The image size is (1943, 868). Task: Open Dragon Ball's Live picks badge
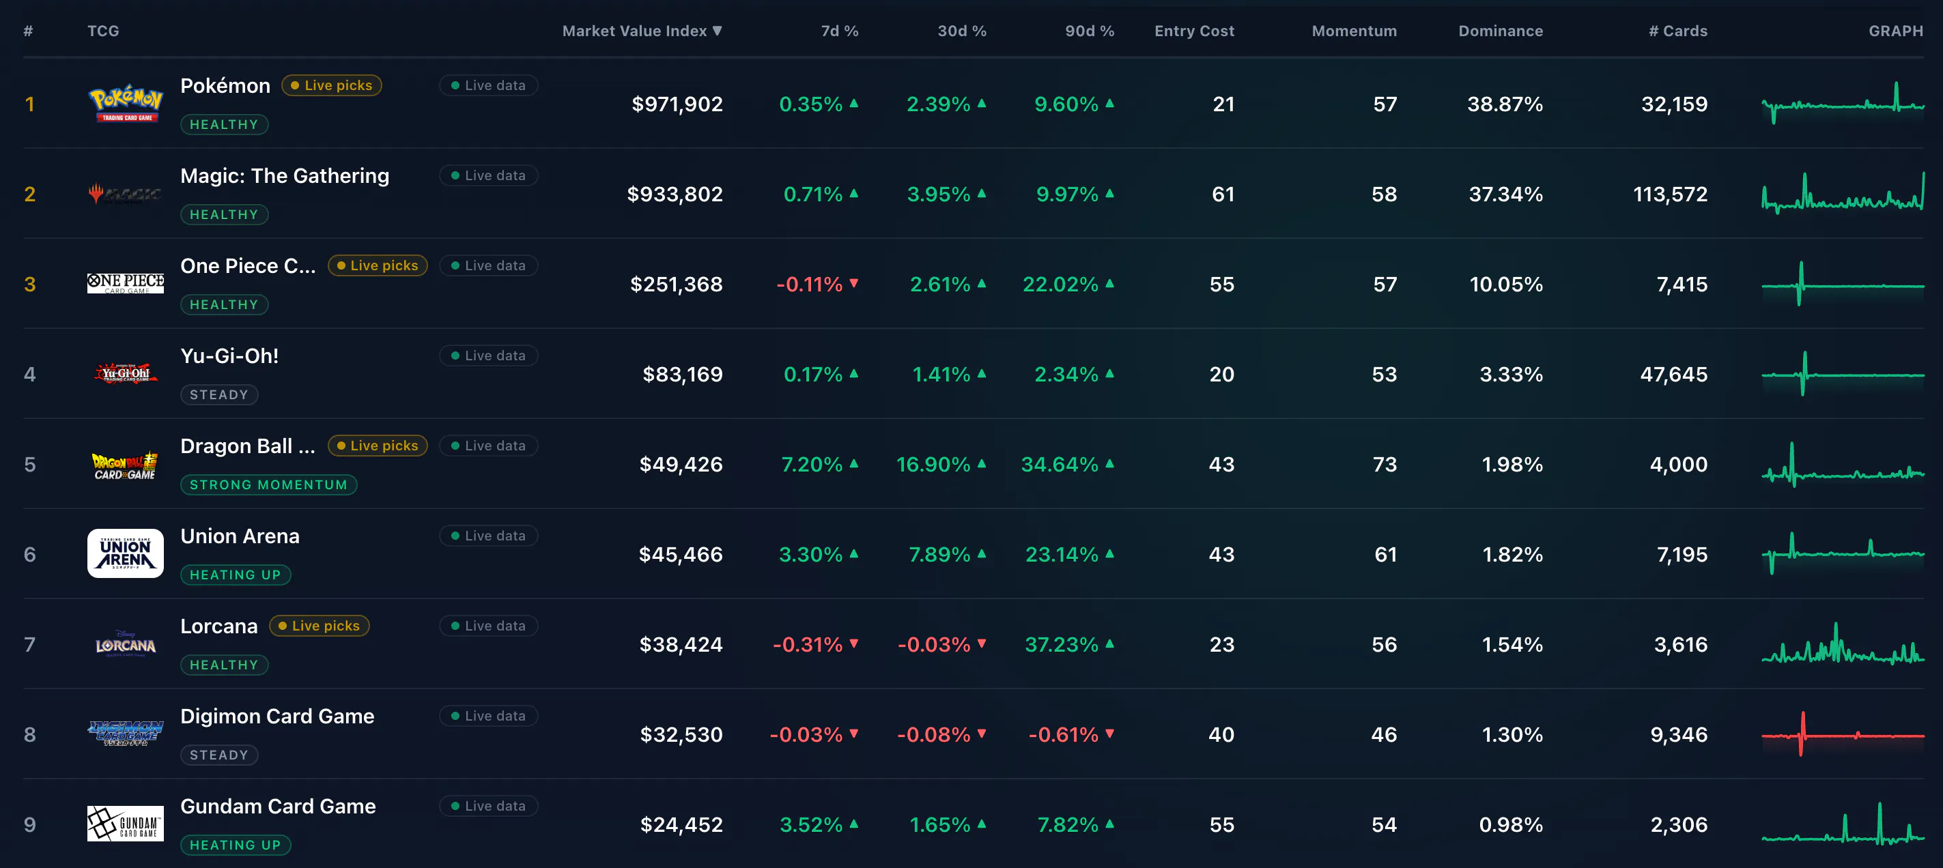point(378,446)
